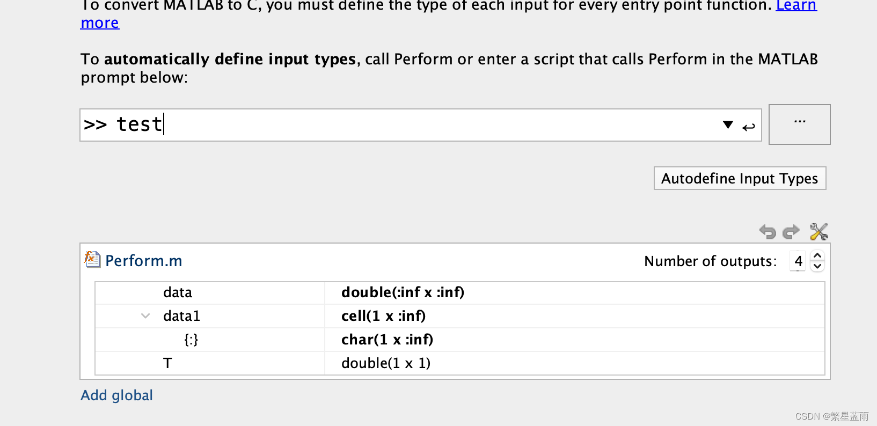The image size is (877, 426).
Task: Open the tools wrench icon
Action: click(818, 232)
